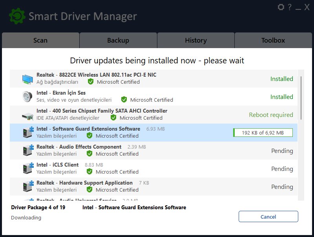Select Realtek - Audio Effects Component title
The width and height of the screenshot is (314, 237).
tap(79, 147)
